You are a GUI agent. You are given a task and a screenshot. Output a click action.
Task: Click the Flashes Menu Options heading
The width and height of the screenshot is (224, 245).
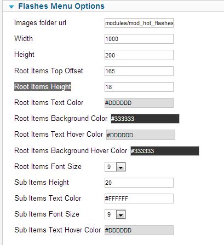(x=61, y=6)
